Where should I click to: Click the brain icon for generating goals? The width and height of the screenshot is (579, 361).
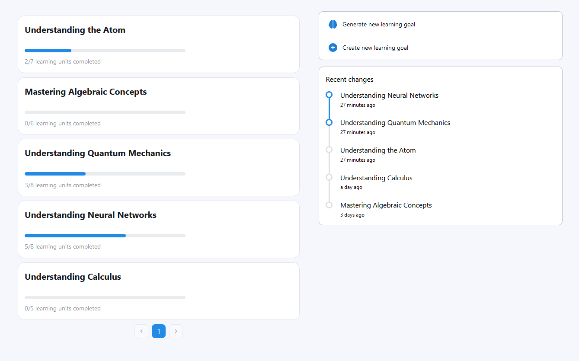(333, 24)
